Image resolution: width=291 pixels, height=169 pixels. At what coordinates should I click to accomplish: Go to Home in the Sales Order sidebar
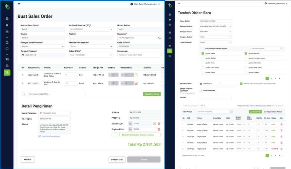[7, 19]
